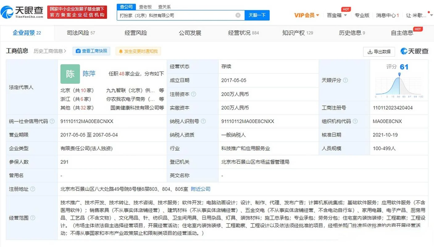Switch to the 查老板 search tab
The image size is (434, 247).
pos(145,7)
